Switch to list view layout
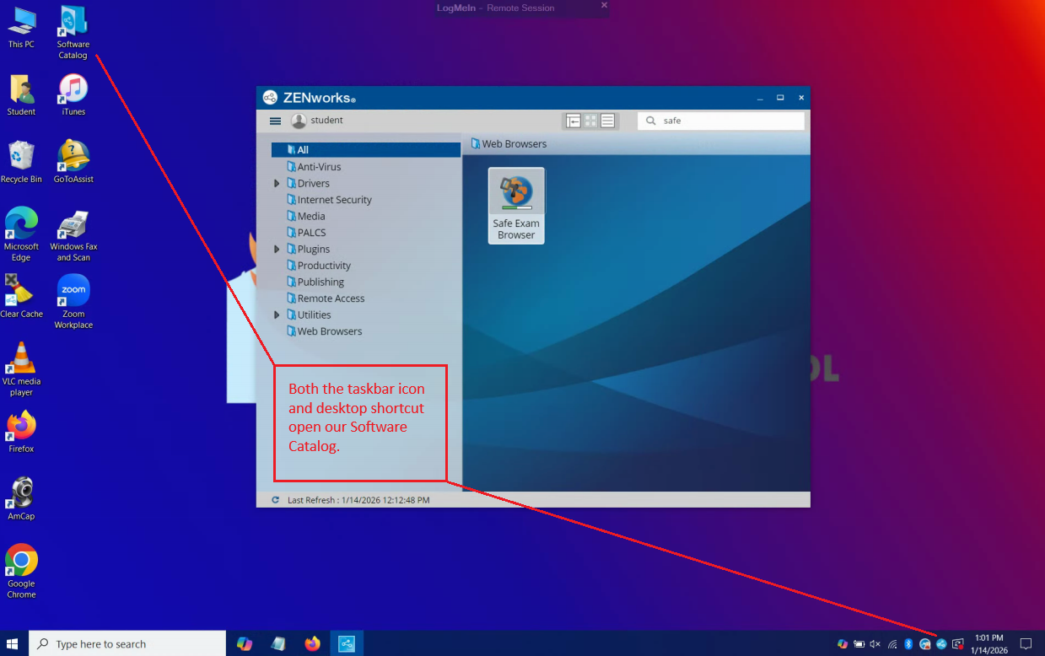Screen dimensions: 1045x656 pos(607,121)
